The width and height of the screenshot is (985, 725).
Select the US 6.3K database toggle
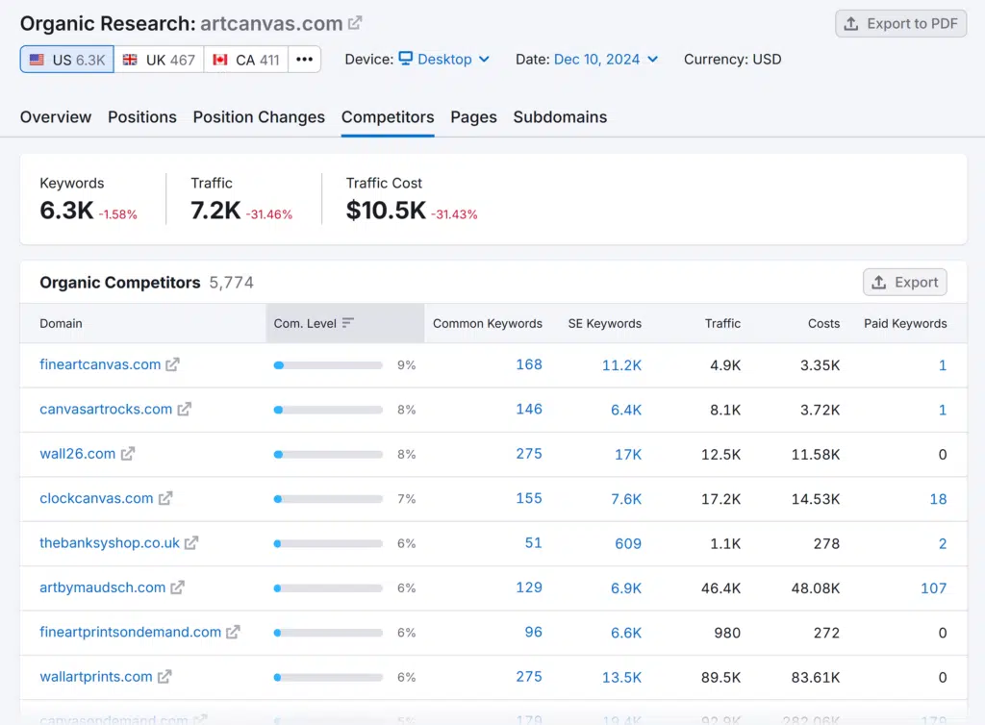pos(67,60)
